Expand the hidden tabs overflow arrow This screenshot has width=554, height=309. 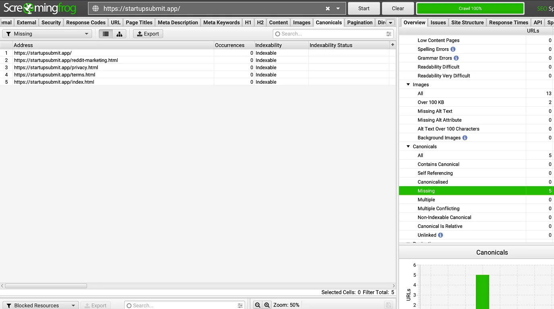tap(390, 23)
